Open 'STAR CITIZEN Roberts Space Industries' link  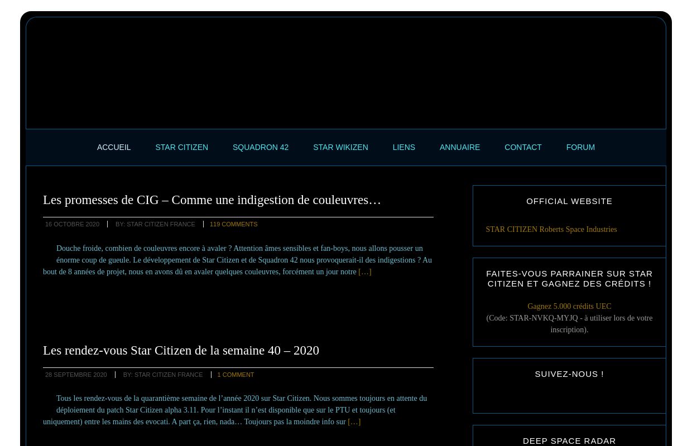tap(551, 229)
